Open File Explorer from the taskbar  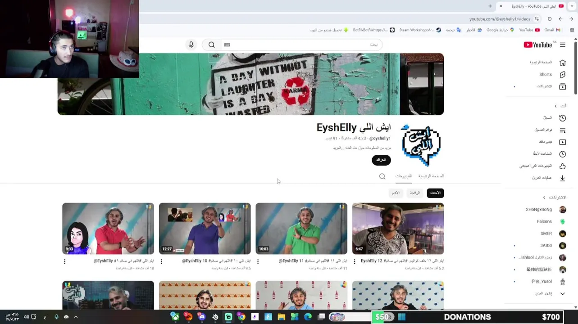[x=282, y=317]
